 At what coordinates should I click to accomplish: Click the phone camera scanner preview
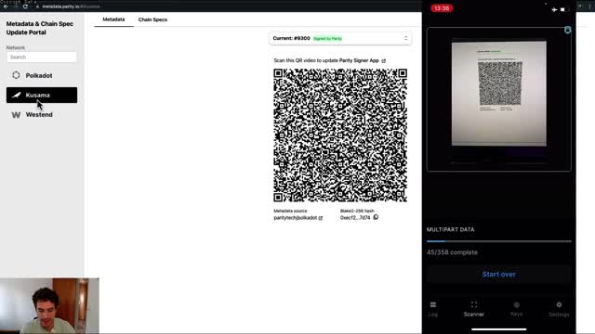499,99
